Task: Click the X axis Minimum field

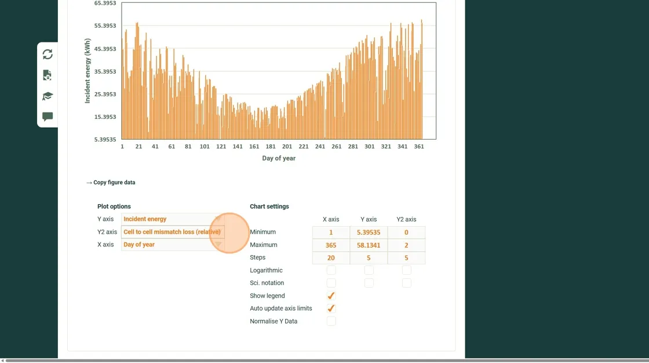Action: [x=331, y=233]
